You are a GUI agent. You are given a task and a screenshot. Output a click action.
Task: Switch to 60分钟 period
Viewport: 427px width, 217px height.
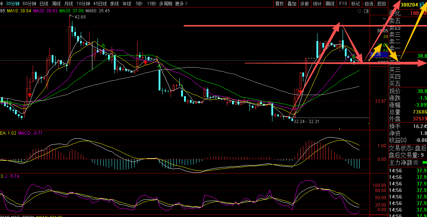29,4
